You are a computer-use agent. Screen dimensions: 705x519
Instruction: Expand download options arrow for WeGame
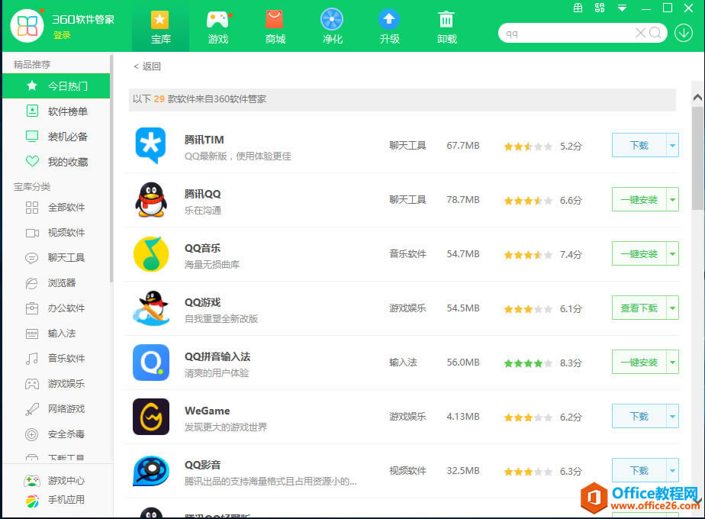point(673,416)
